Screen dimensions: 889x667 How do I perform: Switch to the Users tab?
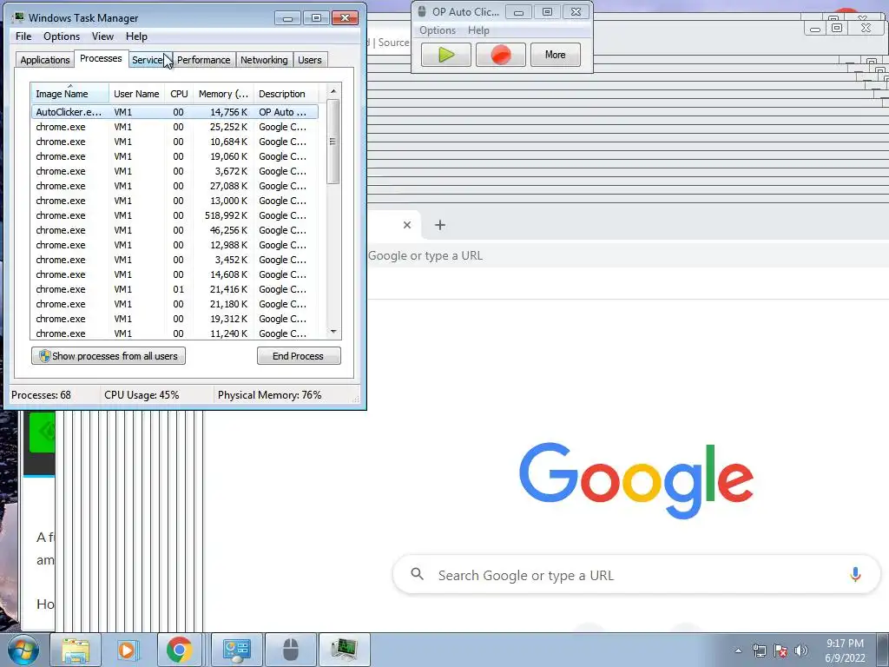pyautogui.click(x=310, y=60)
